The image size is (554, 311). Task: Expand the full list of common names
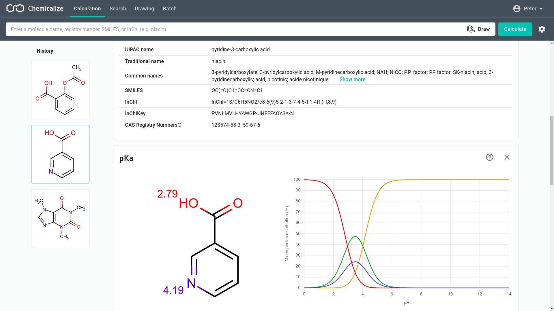click(x=352, y=79)
